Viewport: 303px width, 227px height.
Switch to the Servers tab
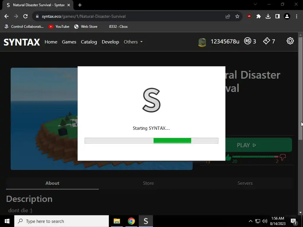pyautogui.click(x=245, y=183)
